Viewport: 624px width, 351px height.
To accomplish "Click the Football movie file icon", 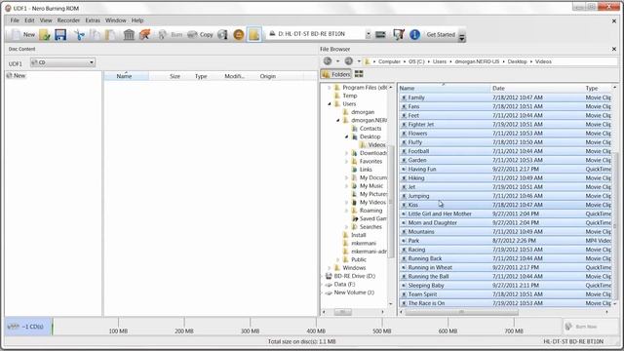I will tap(404, 151).
